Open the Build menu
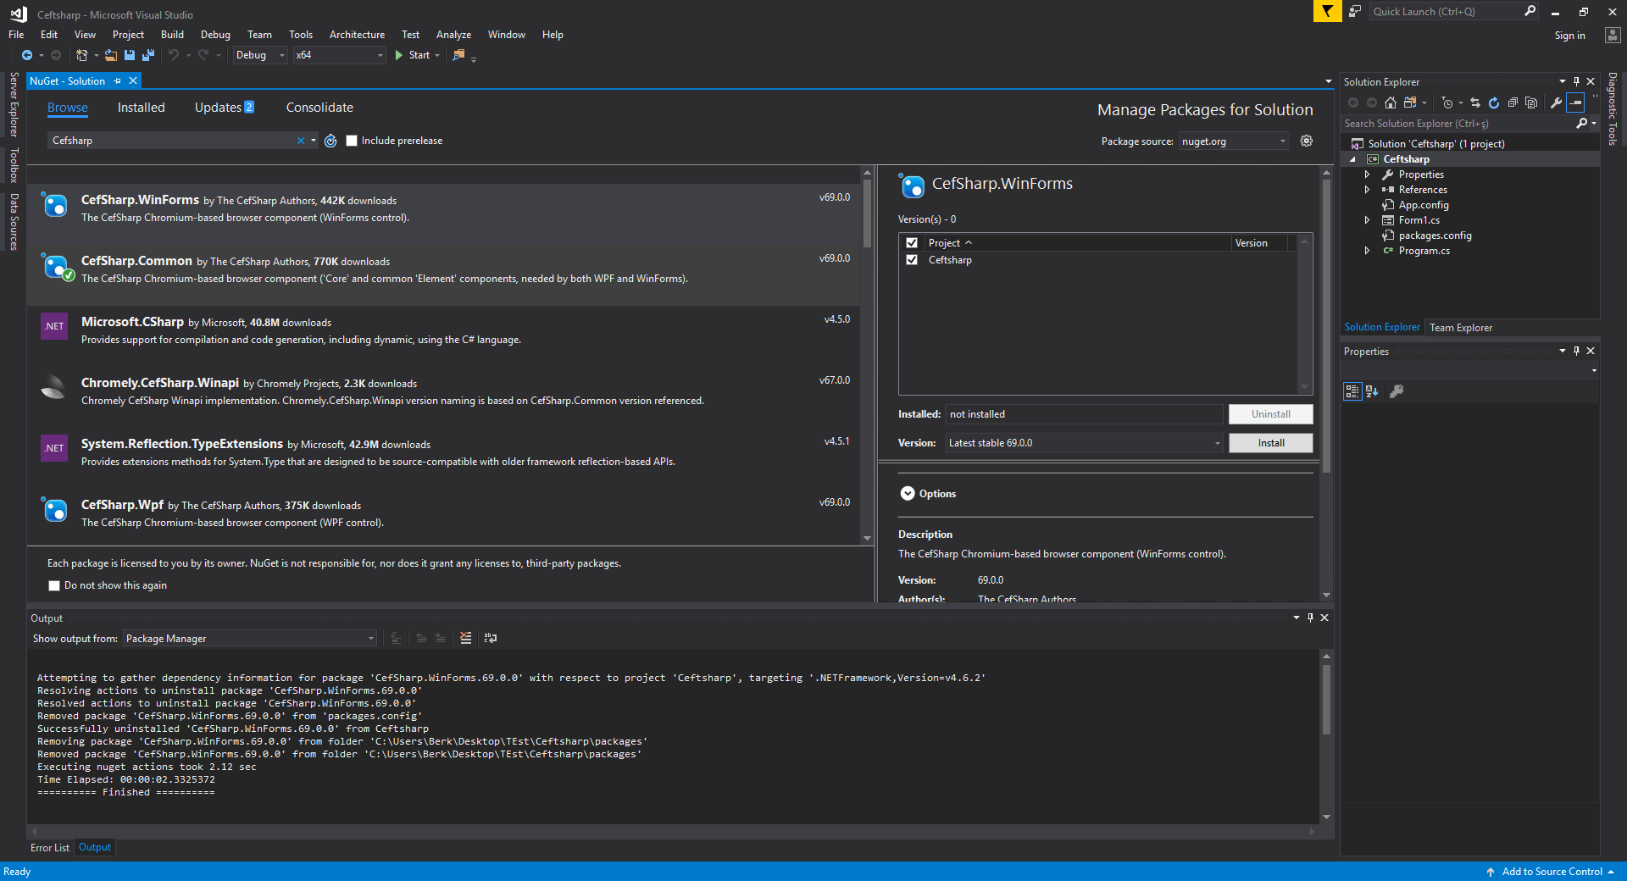 172,35
